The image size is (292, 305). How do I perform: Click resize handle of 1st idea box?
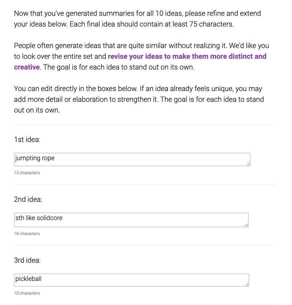(x=248, y=164)
